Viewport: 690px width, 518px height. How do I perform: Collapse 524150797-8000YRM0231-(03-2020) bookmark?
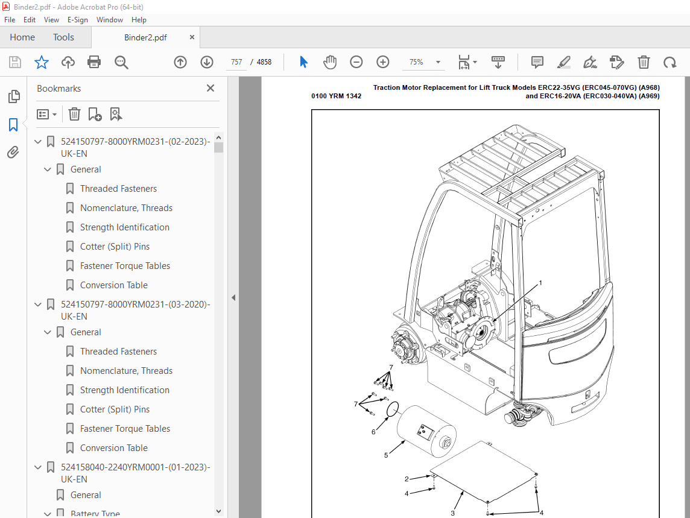38,305
